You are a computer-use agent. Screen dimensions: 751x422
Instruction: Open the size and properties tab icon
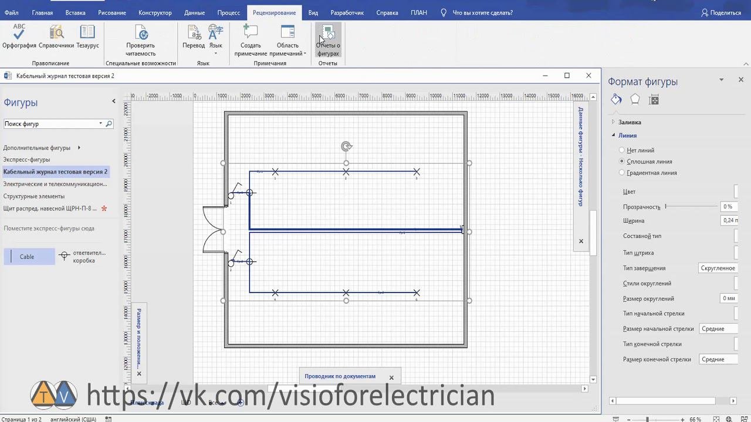(x=654, y=100)
